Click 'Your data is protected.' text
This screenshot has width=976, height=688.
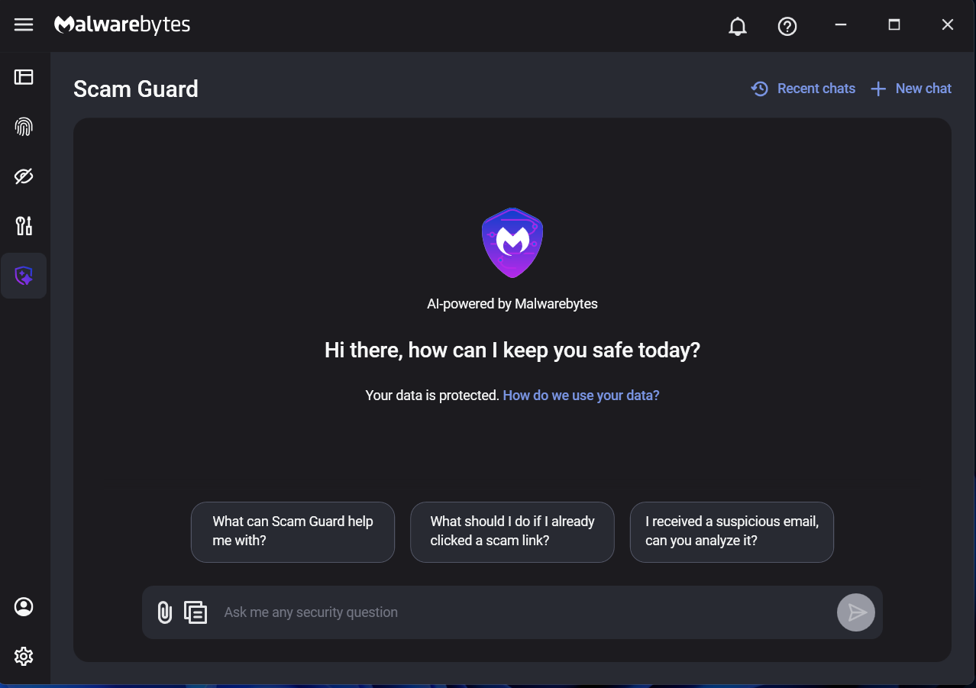point(432,396)
